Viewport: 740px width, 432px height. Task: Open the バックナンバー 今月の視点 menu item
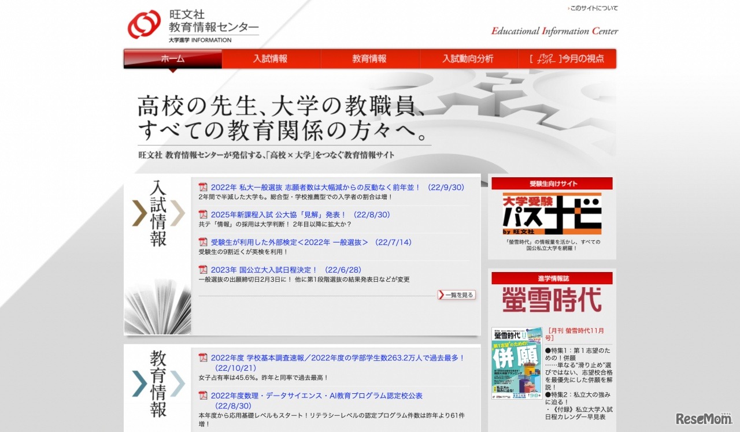point(568,58)
